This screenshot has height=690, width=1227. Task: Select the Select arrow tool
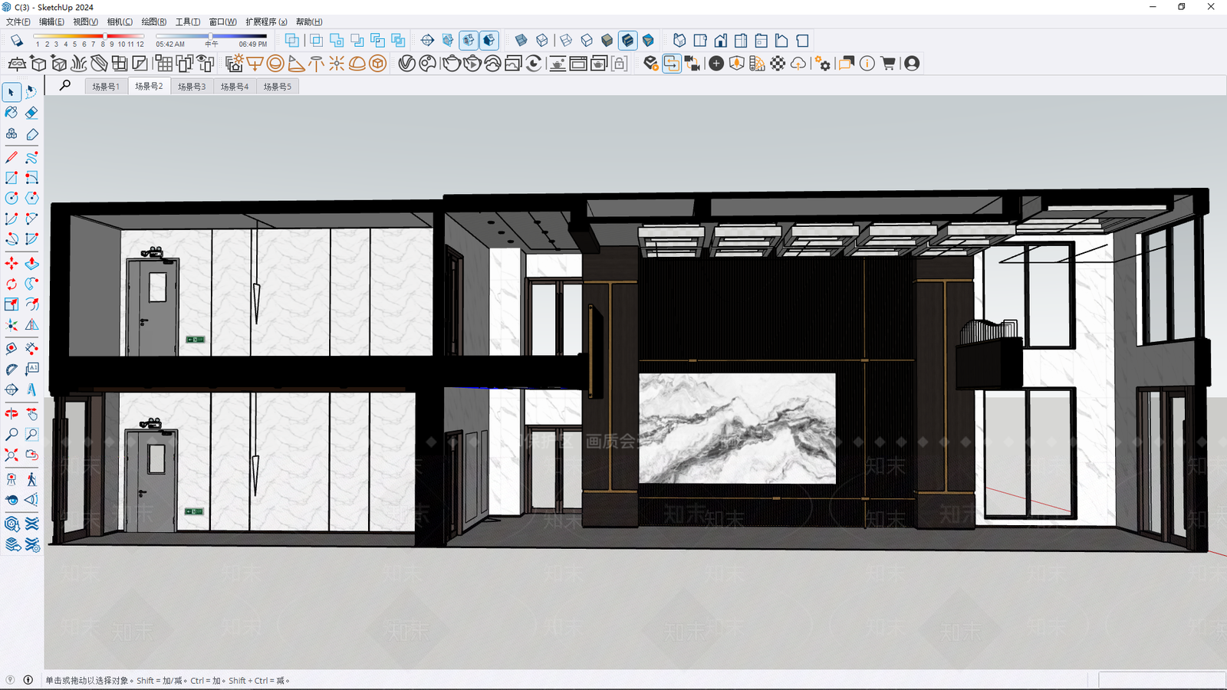[12, 92]
